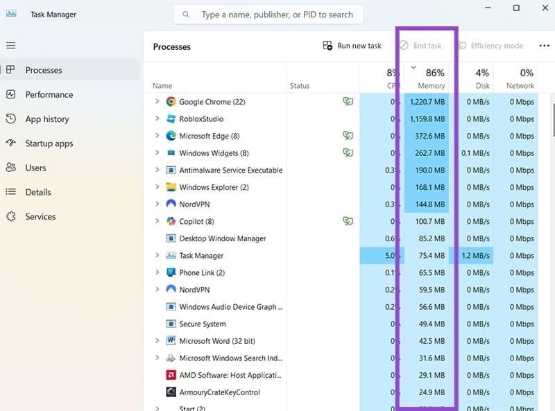Sort processes by the Disk column
Image resolution: width=555 pixels, height=411 pixels.
[471, 78]
